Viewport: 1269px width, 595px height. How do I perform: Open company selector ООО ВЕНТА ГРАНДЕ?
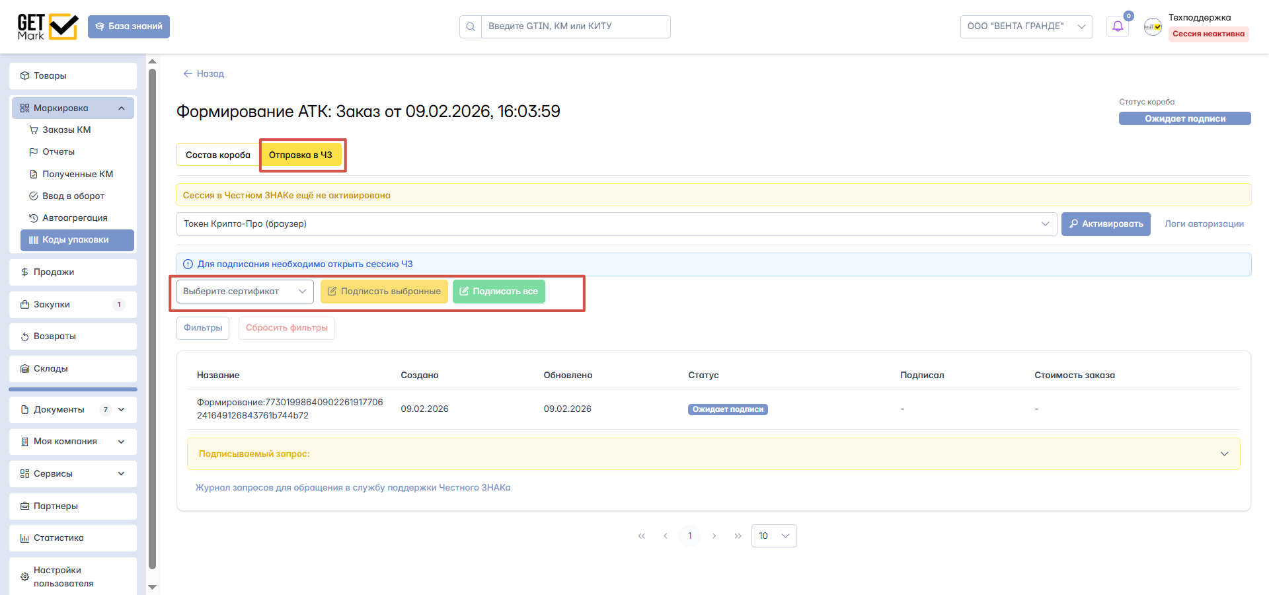(1026, 26)
